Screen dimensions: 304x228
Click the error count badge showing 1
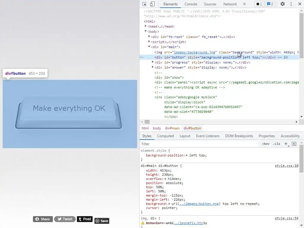[x=259, y=4]
